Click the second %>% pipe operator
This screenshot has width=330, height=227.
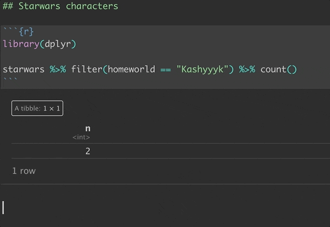coord(247,69)
